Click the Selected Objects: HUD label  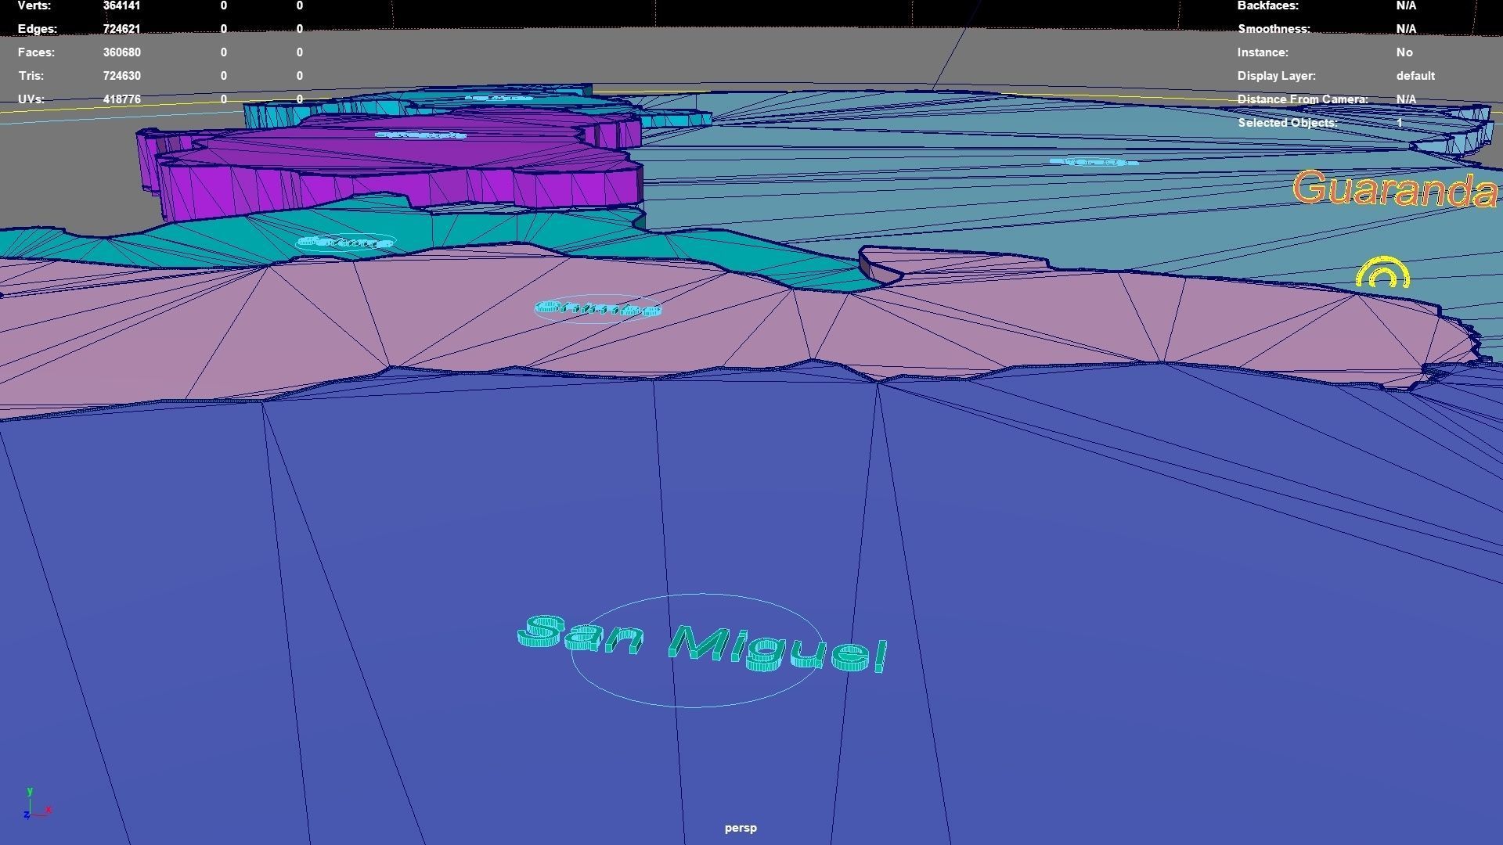click(x=1288, y=123)
